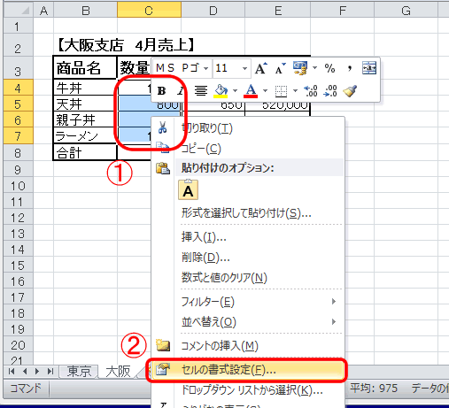Viewport: 449px width, 408px height.
Task: Click the Decrease Font Size icon
Action: [280, 68]
